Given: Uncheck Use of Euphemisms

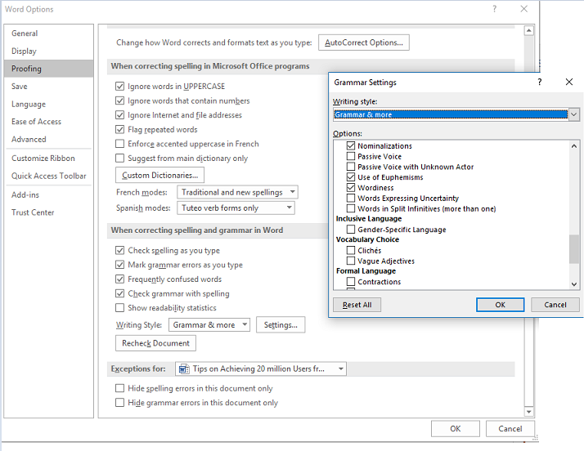Looking at the screenshot, I should pyautogui.click(x=351, y=176).
